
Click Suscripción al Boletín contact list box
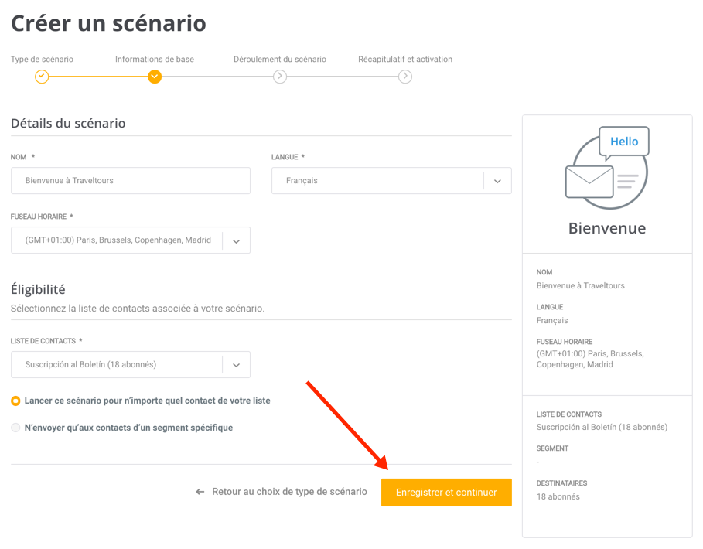(131, 364)
